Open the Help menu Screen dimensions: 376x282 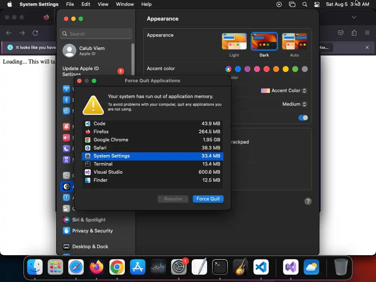coord(146,4)
